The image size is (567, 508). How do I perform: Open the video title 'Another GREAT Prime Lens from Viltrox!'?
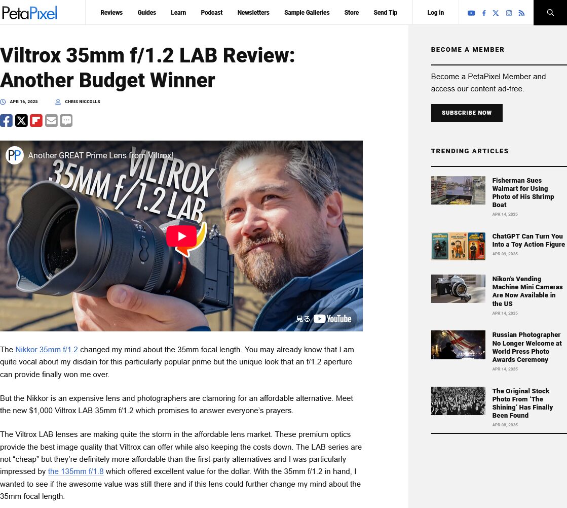(x=100, y=155)
